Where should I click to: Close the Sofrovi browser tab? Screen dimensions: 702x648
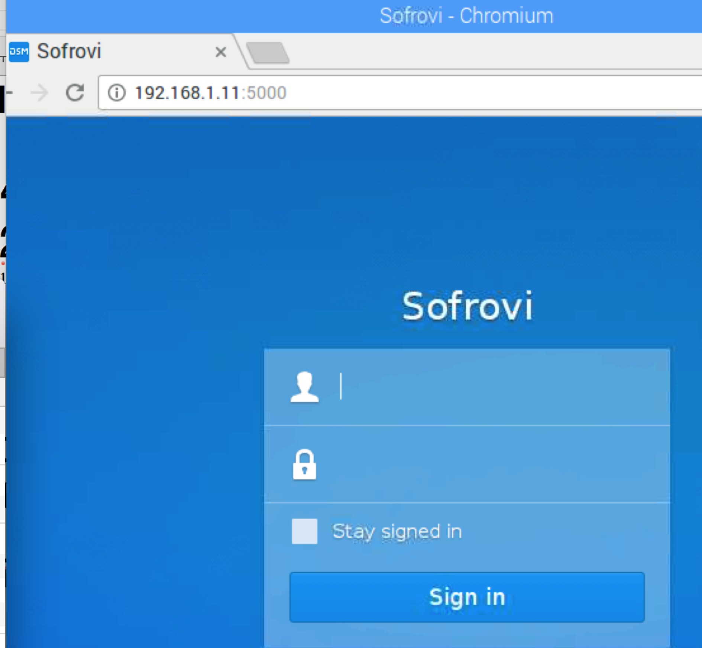[x=221, y=52]
